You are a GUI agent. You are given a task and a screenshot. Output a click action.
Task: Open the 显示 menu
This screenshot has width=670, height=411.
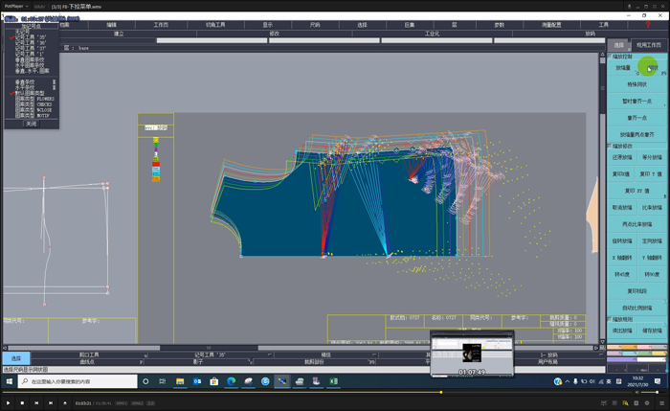click(268, 25)
